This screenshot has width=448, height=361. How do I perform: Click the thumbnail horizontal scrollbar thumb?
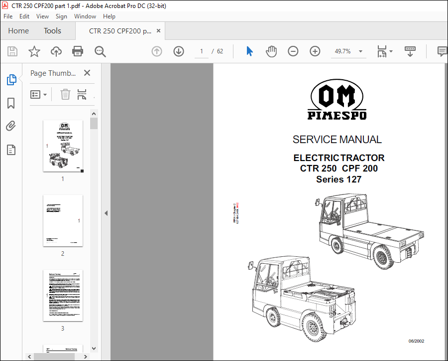[54, 357]
